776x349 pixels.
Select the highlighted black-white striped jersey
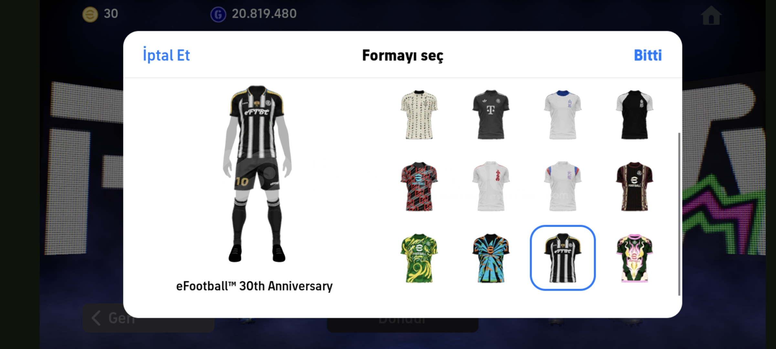click(562, 258)
